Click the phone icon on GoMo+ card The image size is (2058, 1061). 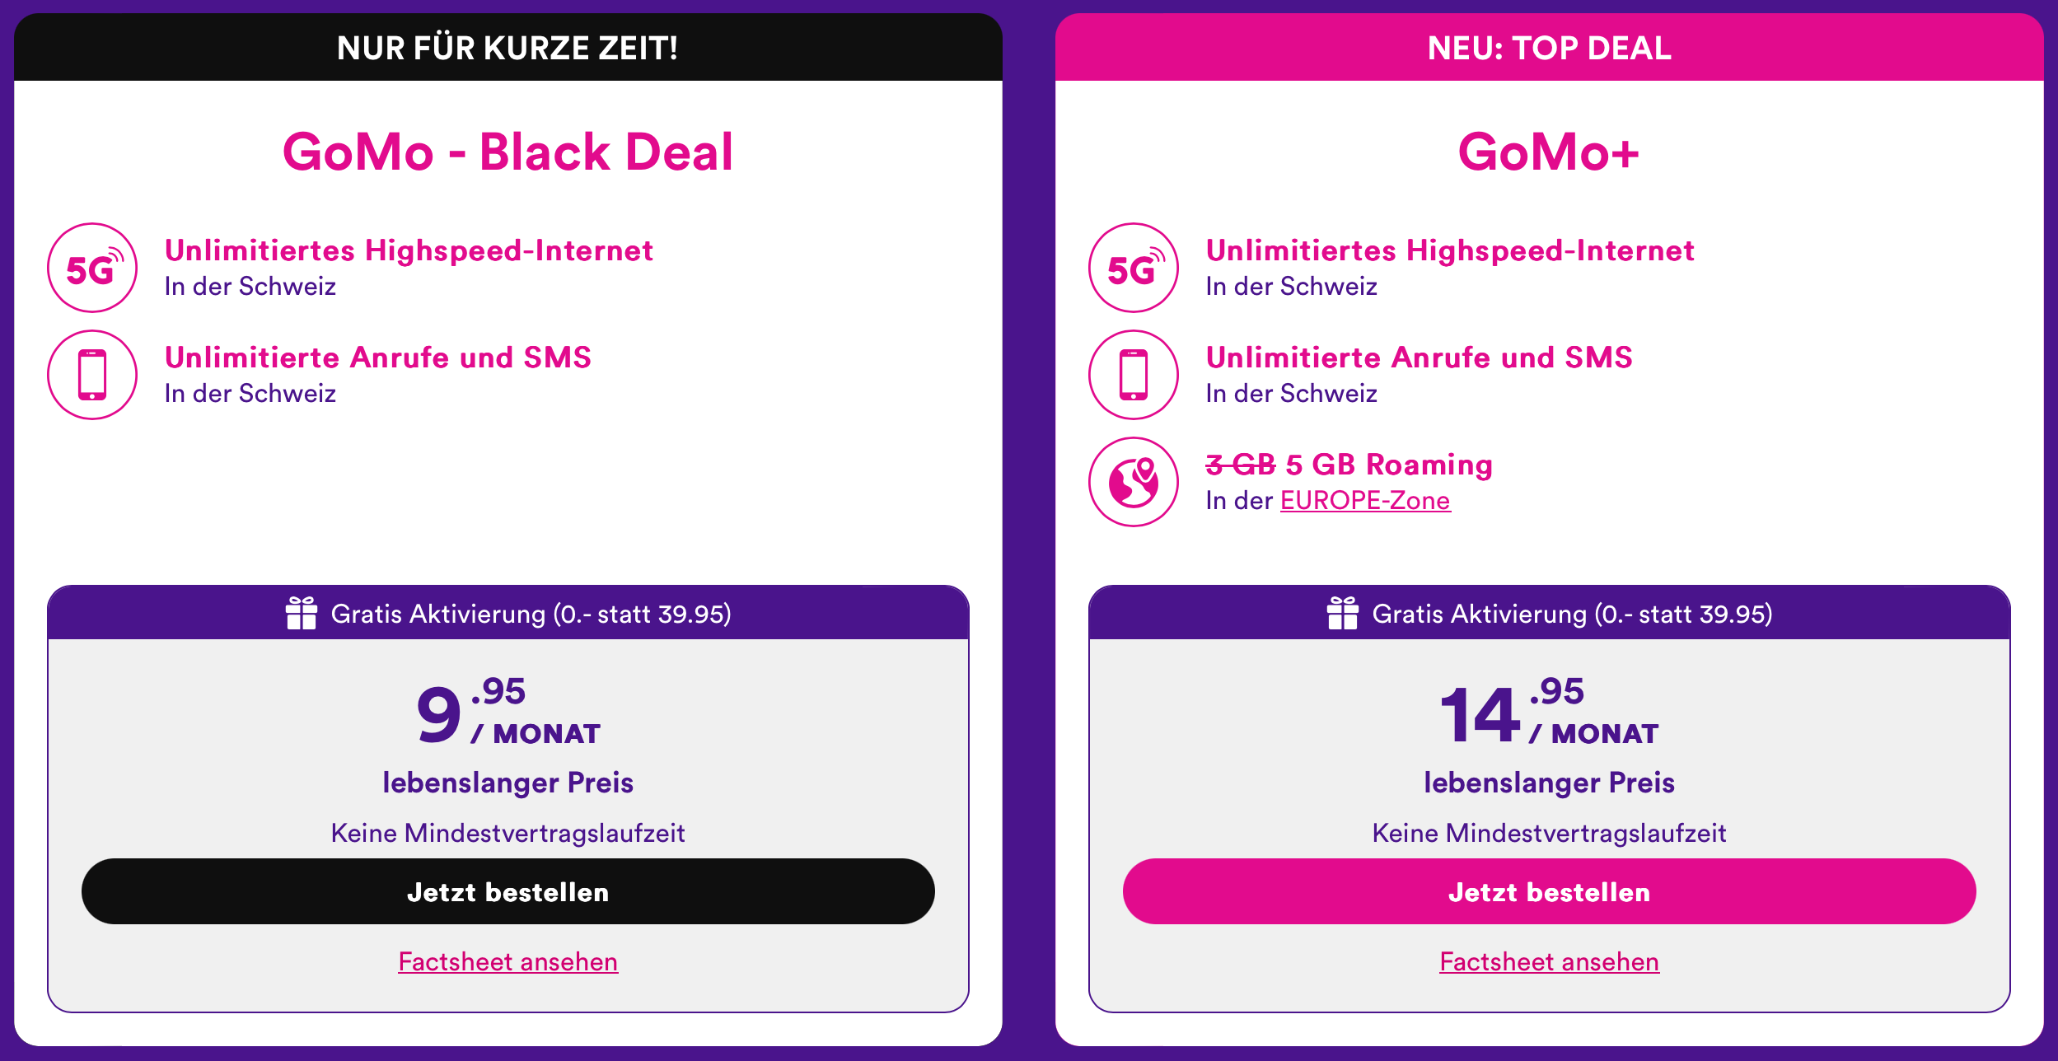click(1135, 375)
